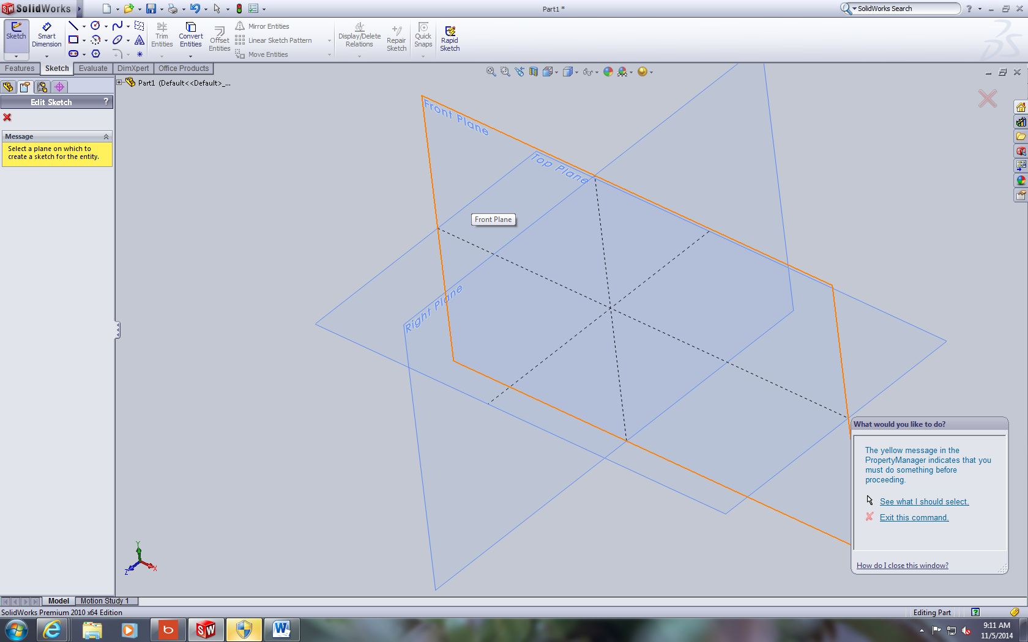
Task: Select the Spline sketch tool
Action: pos(117,26)
